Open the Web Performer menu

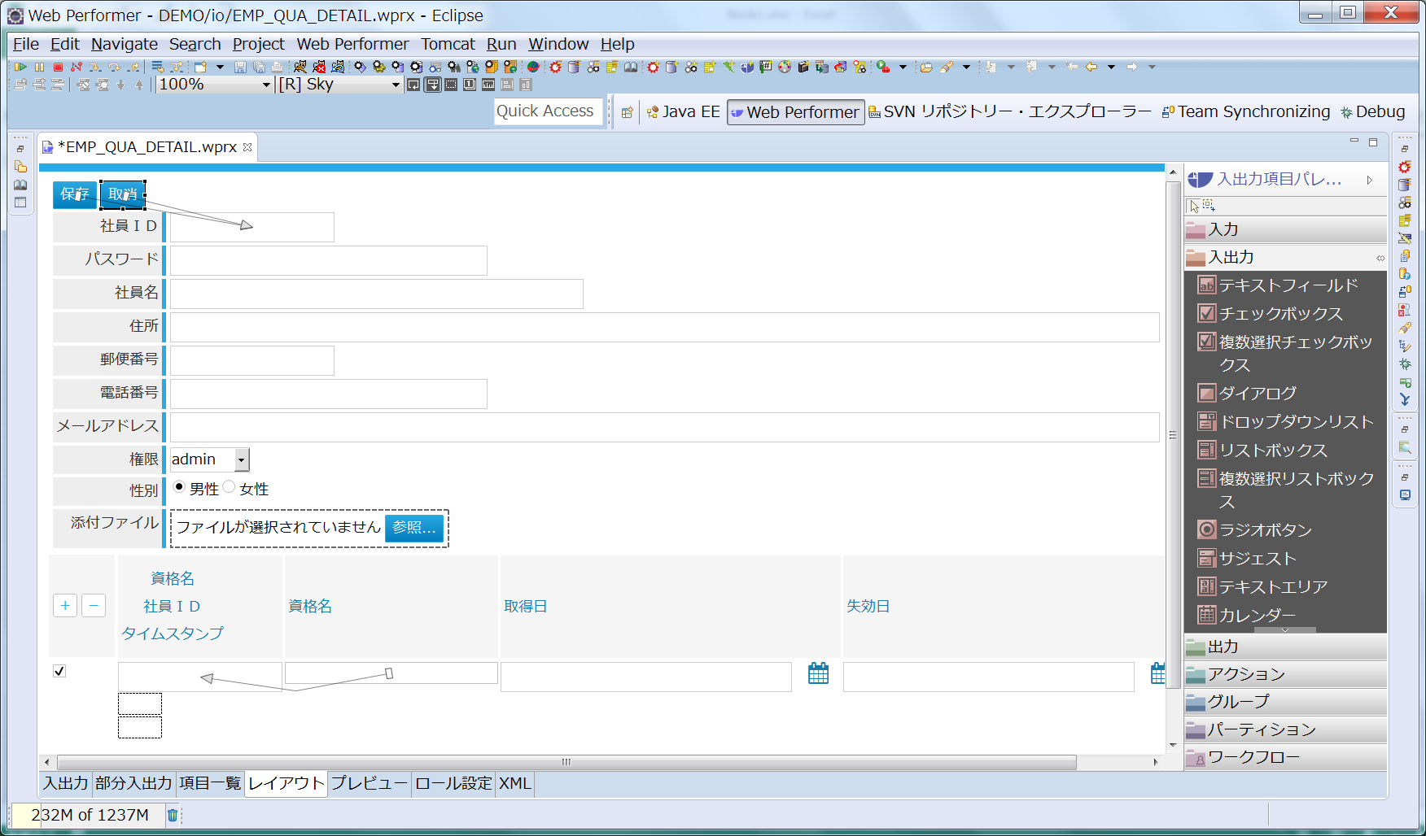(352, 44)
